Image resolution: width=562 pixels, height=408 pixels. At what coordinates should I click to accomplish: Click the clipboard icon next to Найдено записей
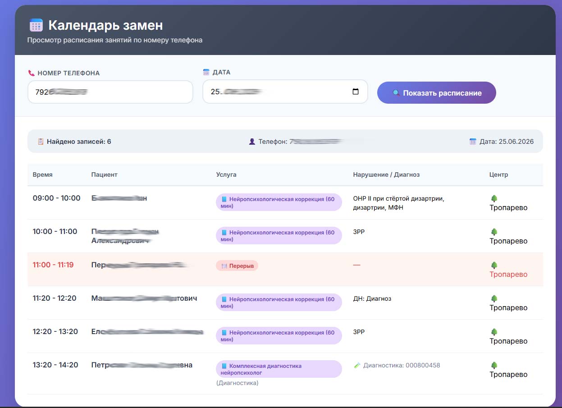coord(41,142)
